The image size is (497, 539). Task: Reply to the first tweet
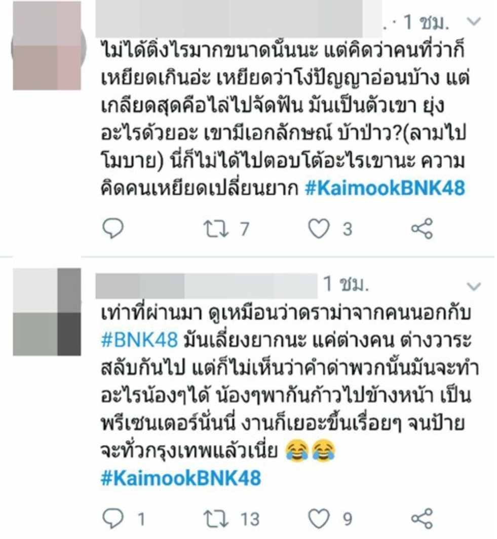(113, 229)
